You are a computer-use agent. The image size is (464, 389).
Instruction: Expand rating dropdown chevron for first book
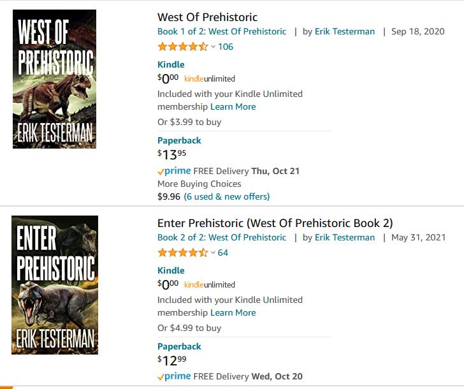click(x=213, y=47)
